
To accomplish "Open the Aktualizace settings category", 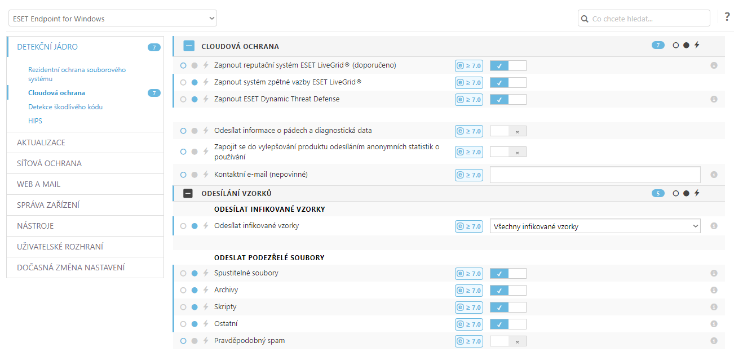I will tap(85, 142).
